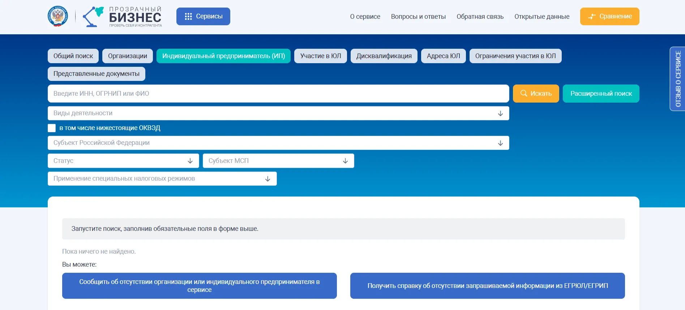685x310 pixels.
Task: Click the arrow in Виды деятельности field
Action: (x=500, y=113)
